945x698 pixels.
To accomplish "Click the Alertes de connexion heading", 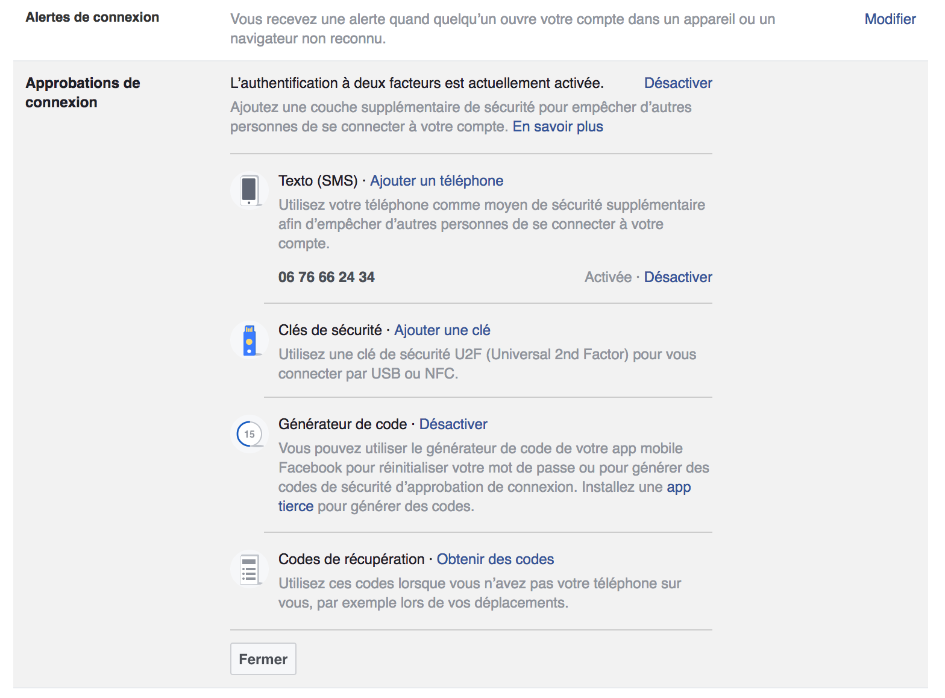I will click(92, 17).
